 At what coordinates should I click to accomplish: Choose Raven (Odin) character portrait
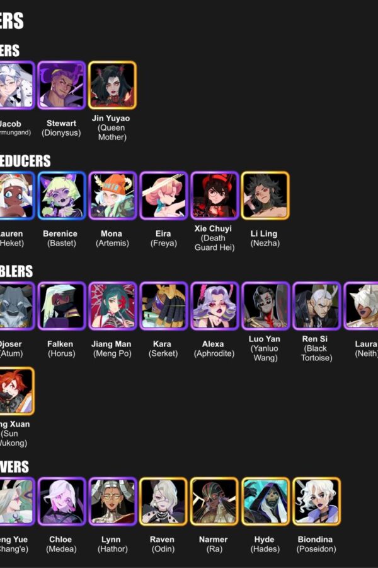(164, 501)
